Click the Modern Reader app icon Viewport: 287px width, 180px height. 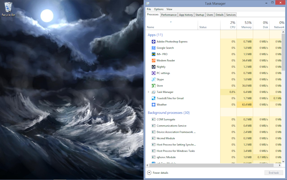coord(154,60)
